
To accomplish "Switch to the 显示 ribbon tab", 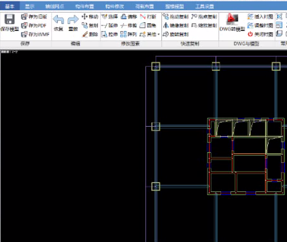I will (29, 6).
